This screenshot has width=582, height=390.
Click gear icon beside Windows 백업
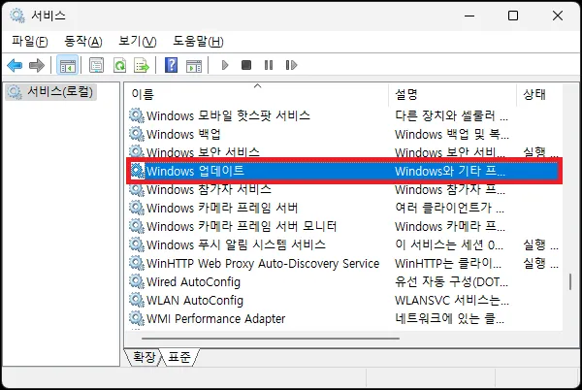[x=136, y=134]
